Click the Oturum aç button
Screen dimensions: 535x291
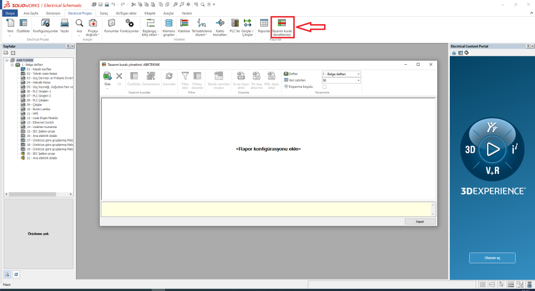(492, 258)
